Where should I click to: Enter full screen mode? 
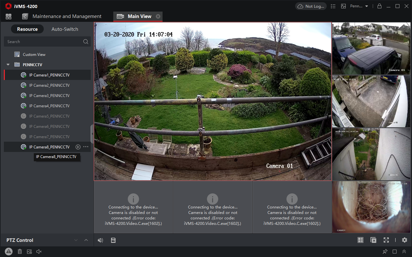coord(386,240)
